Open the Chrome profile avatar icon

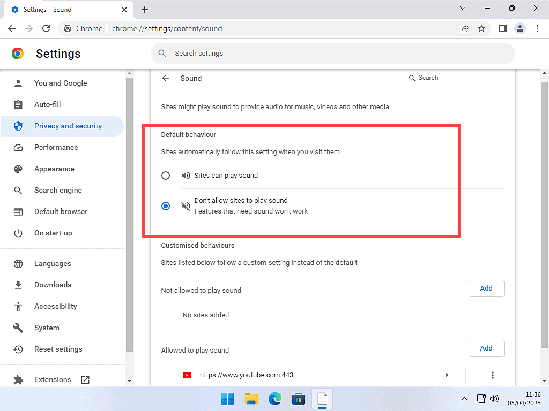(520, 28)
